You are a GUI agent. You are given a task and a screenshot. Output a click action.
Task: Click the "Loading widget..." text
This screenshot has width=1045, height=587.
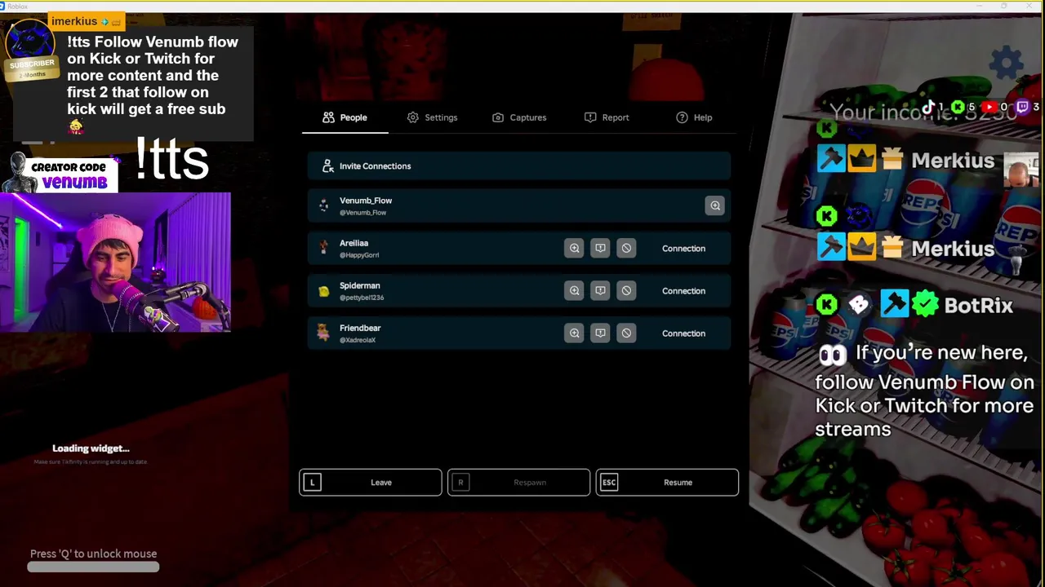click(91, 448)
